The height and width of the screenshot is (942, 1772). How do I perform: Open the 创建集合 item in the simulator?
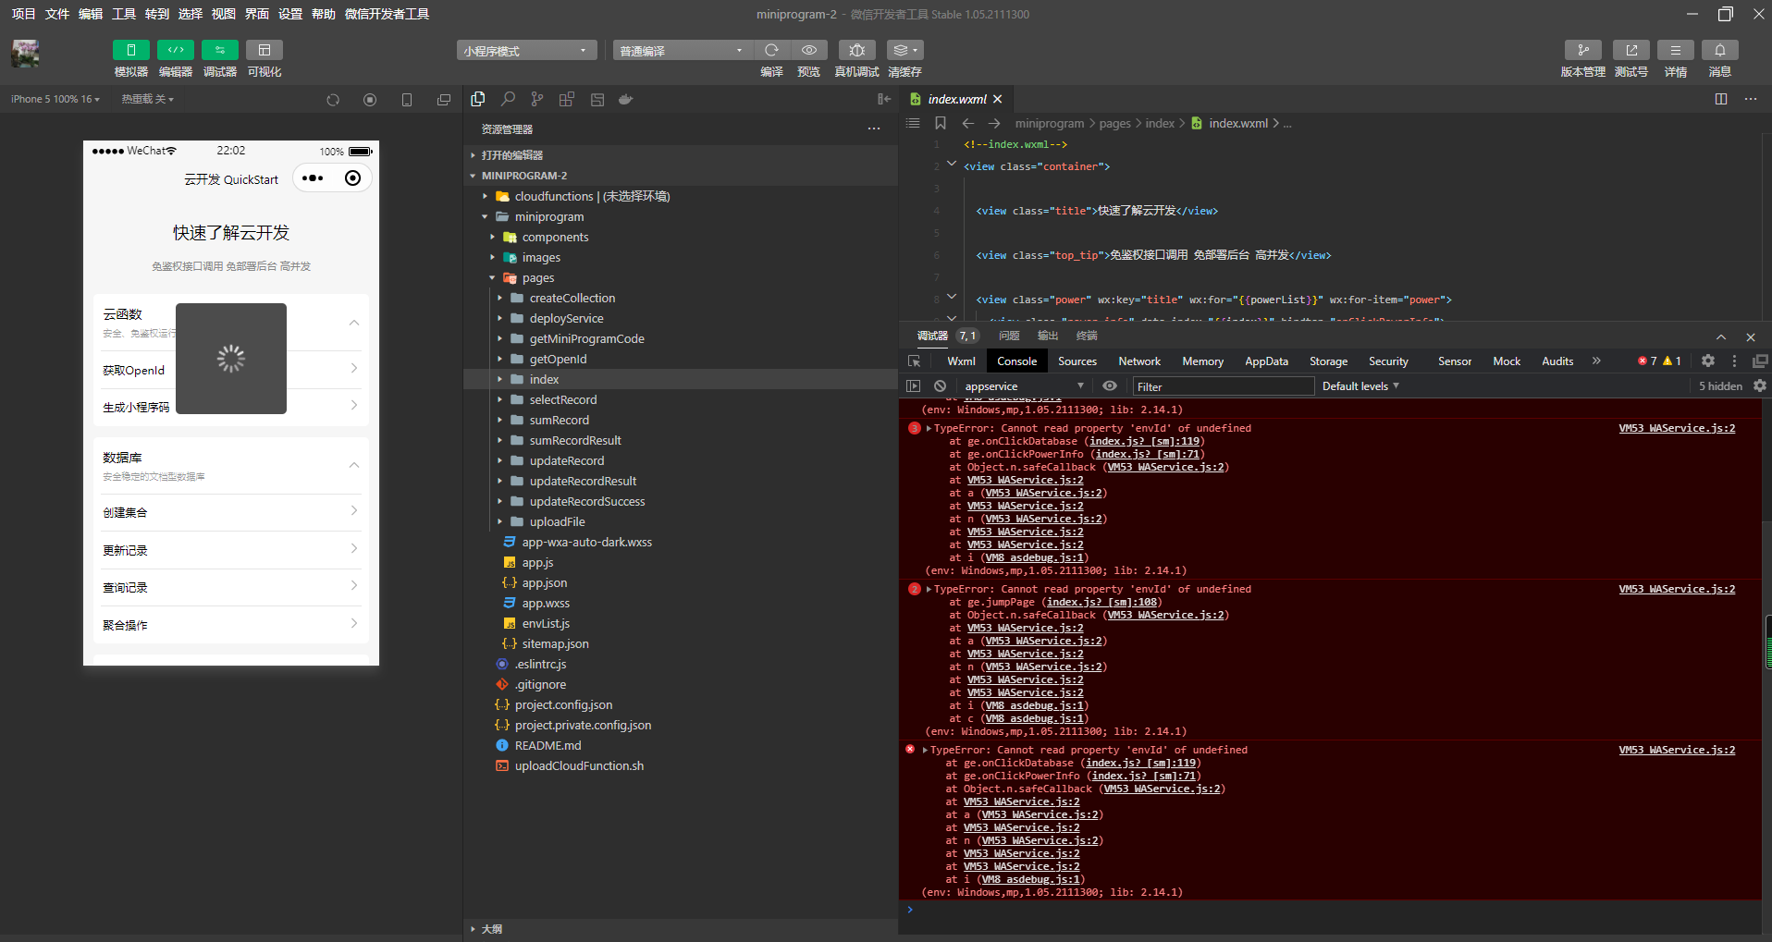[x=231, y=512]
